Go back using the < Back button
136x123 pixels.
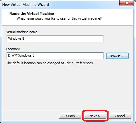(x=70, y=116)
